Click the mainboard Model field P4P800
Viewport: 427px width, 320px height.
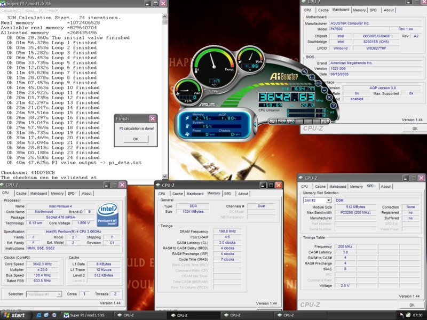pyautogui.click(x=359, y=29)
